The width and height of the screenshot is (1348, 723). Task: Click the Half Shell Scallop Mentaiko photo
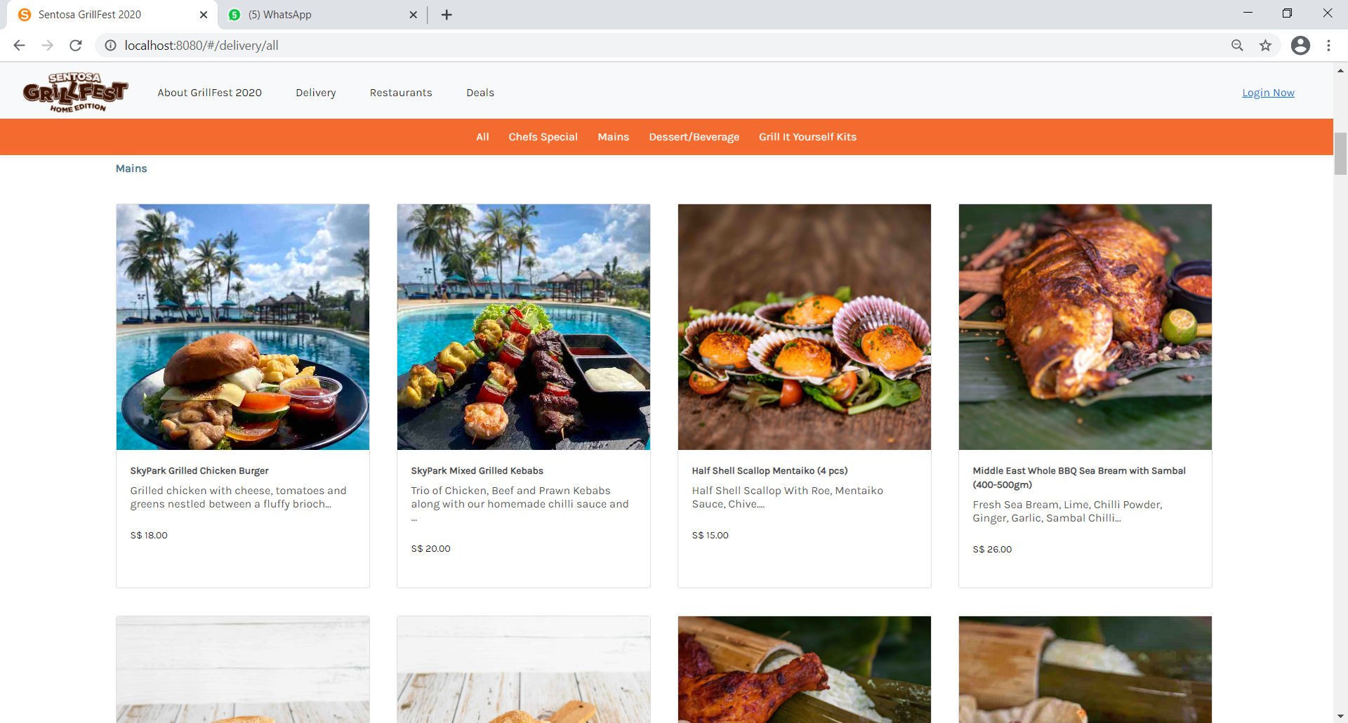point(805,327)
